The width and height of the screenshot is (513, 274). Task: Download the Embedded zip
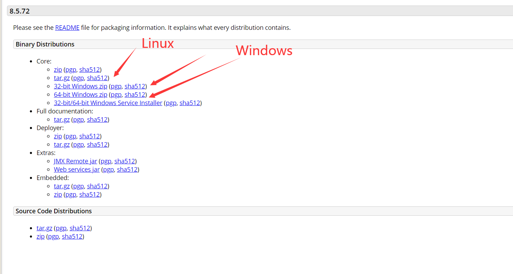pyautogui.click(x=58, y=195)
